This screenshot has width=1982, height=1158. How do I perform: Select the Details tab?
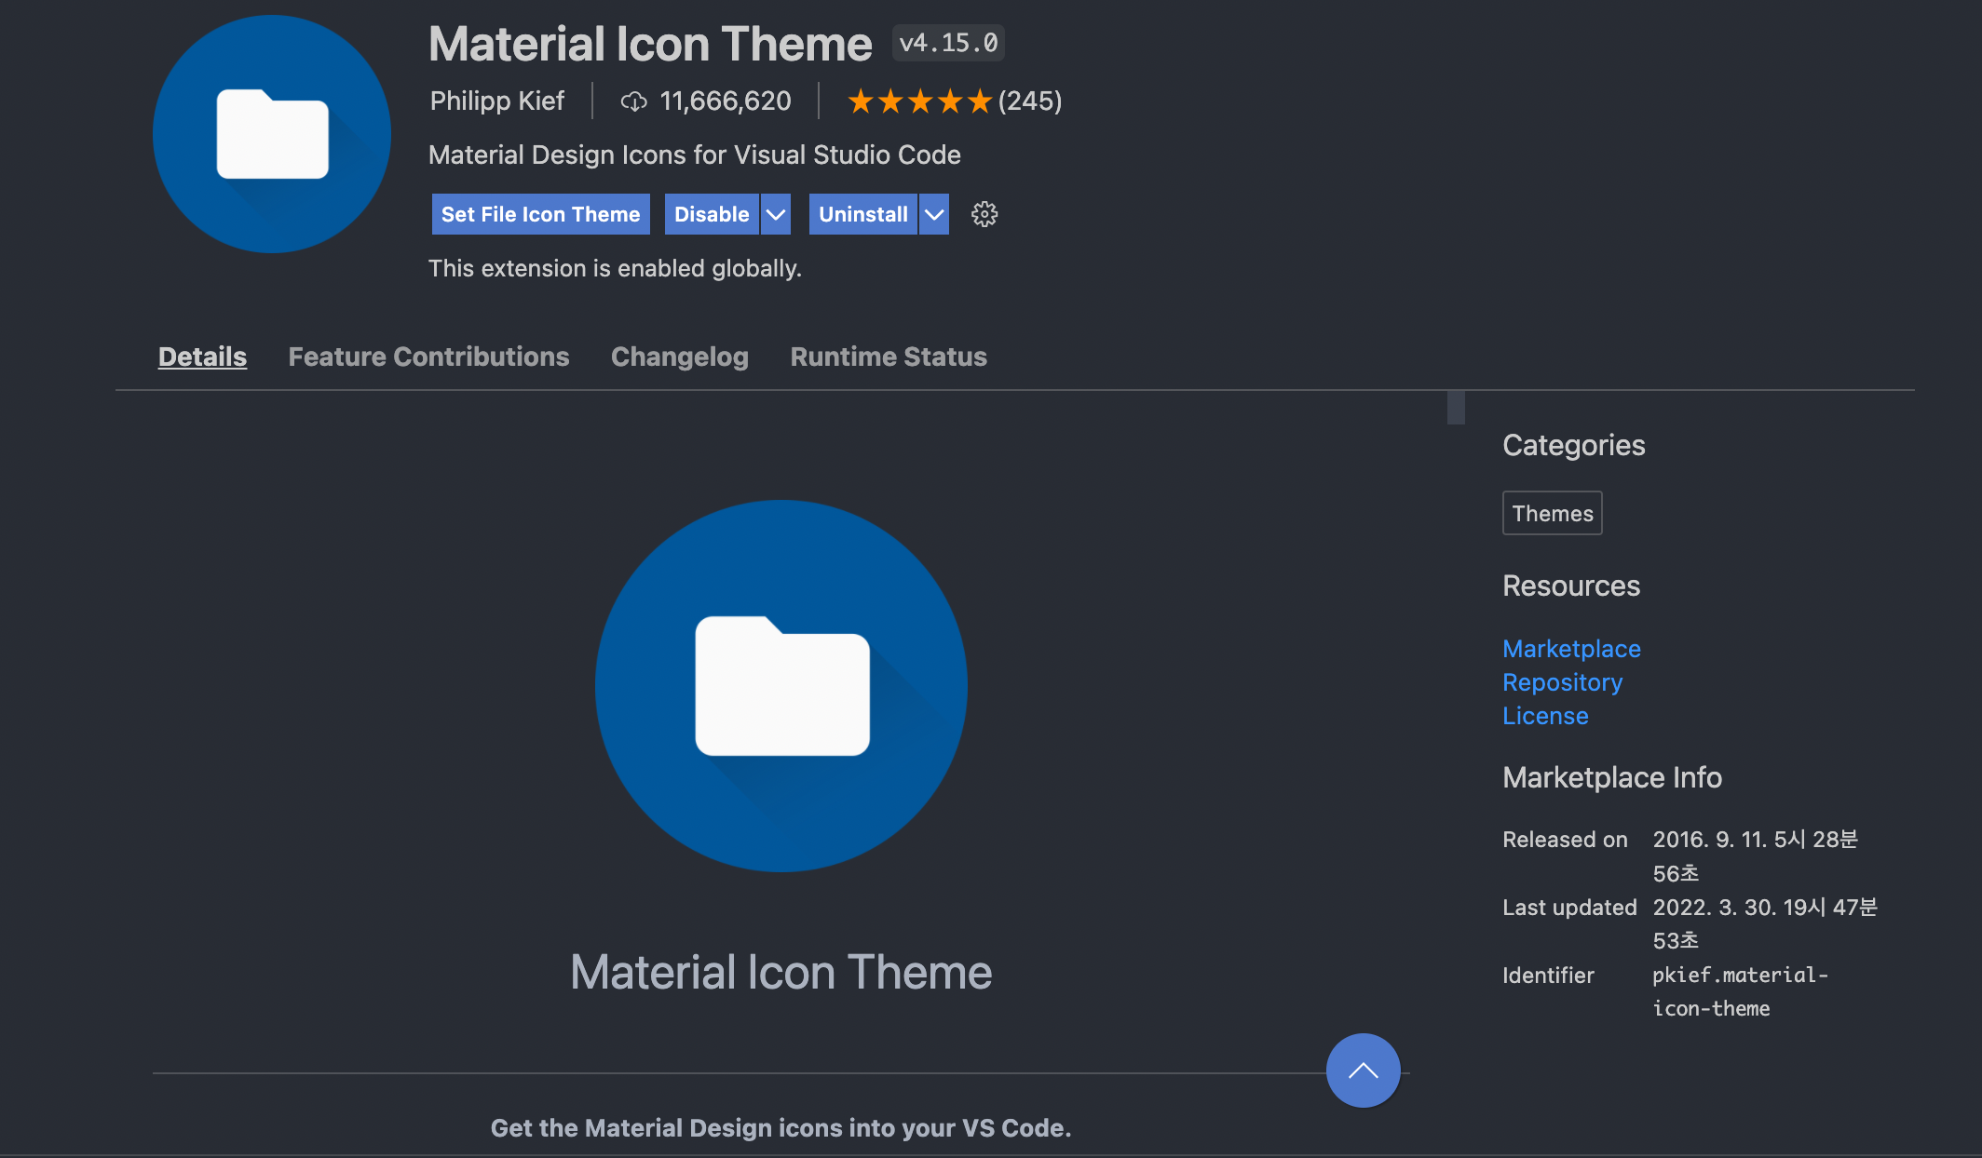(202, 357)
